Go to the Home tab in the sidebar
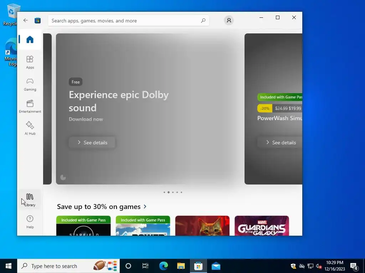365x273 pixels. [x=30, y=39]
